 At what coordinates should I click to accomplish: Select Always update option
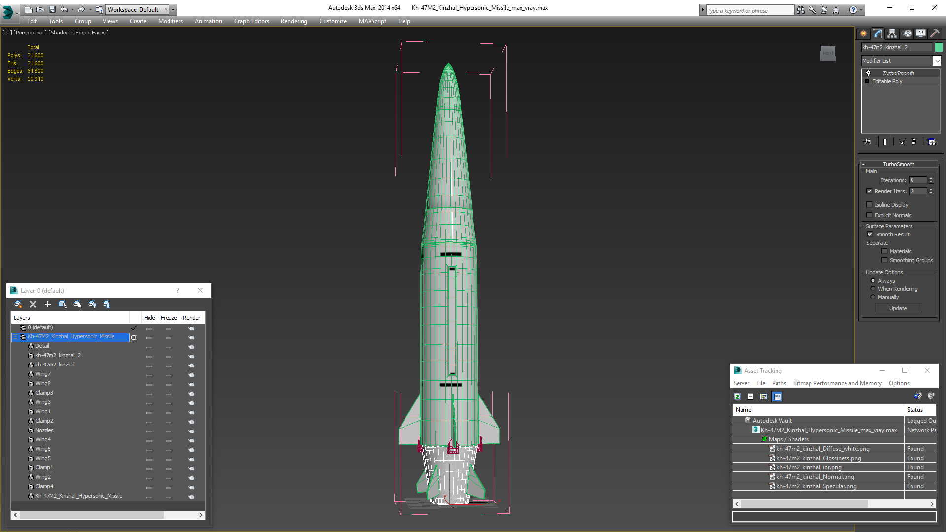tap(873, 281)
